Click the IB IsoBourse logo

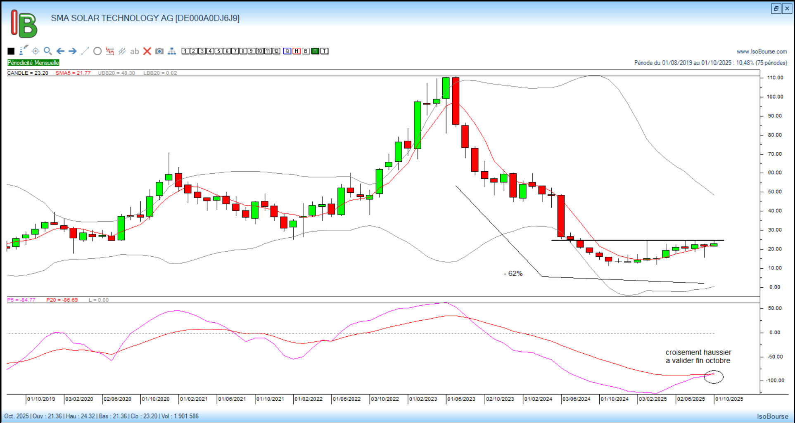[x=24, y=24]
